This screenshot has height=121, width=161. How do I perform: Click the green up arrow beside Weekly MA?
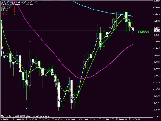14,6
